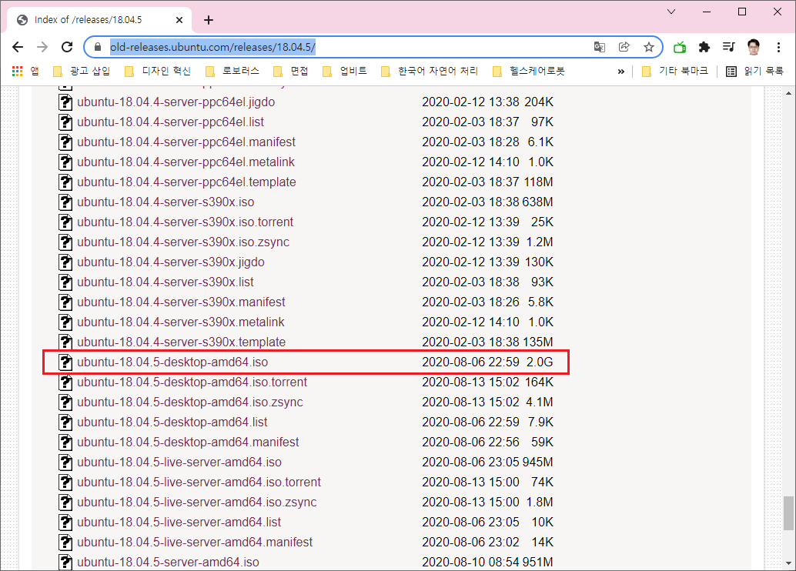Download ubuntu-18.04.4-server-s390x.iso
This screenshot has width=796, height=571.
166,202
